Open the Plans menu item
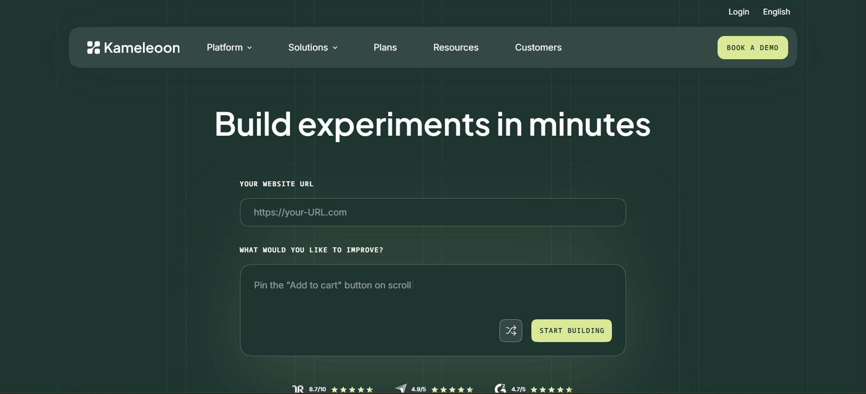 pyautogui.click(x=385, y=47)
